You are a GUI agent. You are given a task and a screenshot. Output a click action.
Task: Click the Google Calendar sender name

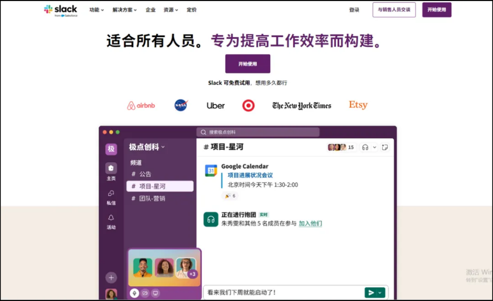(x=245, y=166)
